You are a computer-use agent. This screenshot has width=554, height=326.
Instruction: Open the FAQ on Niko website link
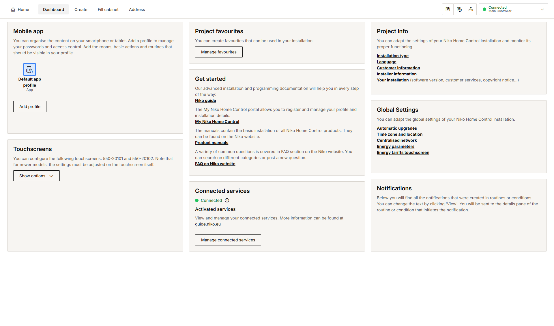click(x=215, y=164)
